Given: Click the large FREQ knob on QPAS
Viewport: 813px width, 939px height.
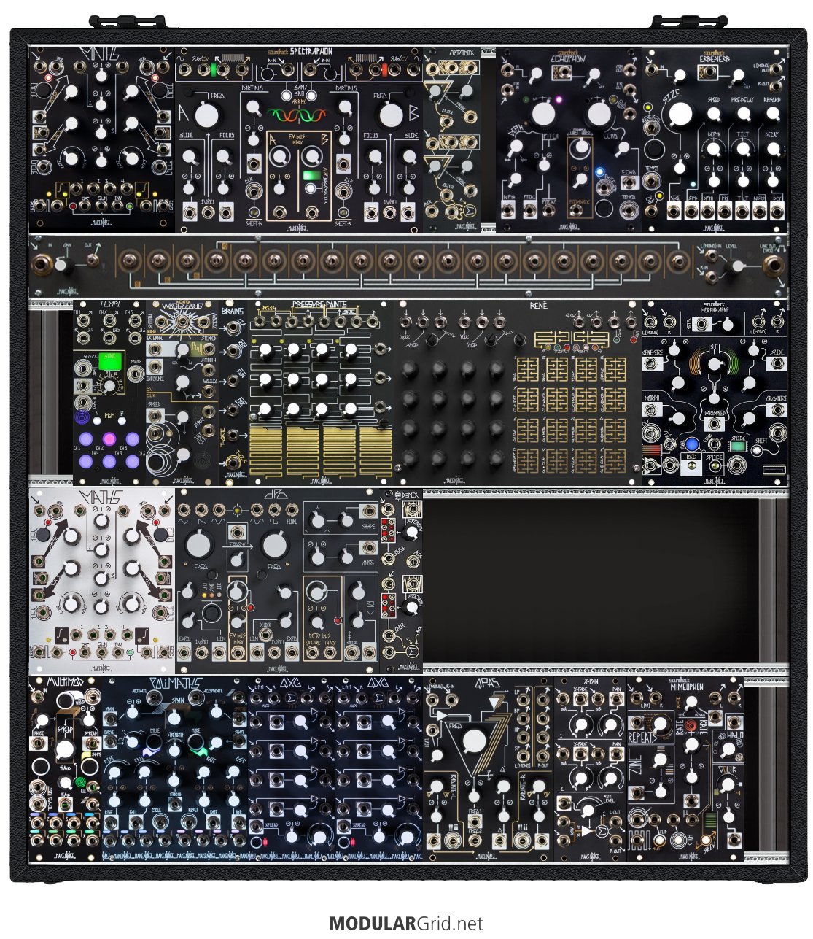Looking at the screenshot, I should point(475,741).
